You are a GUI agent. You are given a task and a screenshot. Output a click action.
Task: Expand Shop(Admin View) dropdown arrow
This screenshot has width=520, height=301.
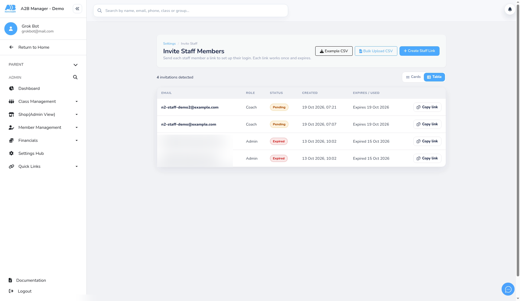tap(77, 114)
